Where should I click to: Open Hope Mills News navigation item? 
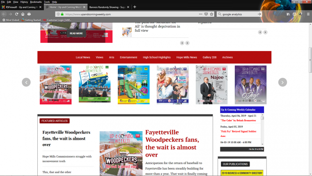(x=187, y=58)
